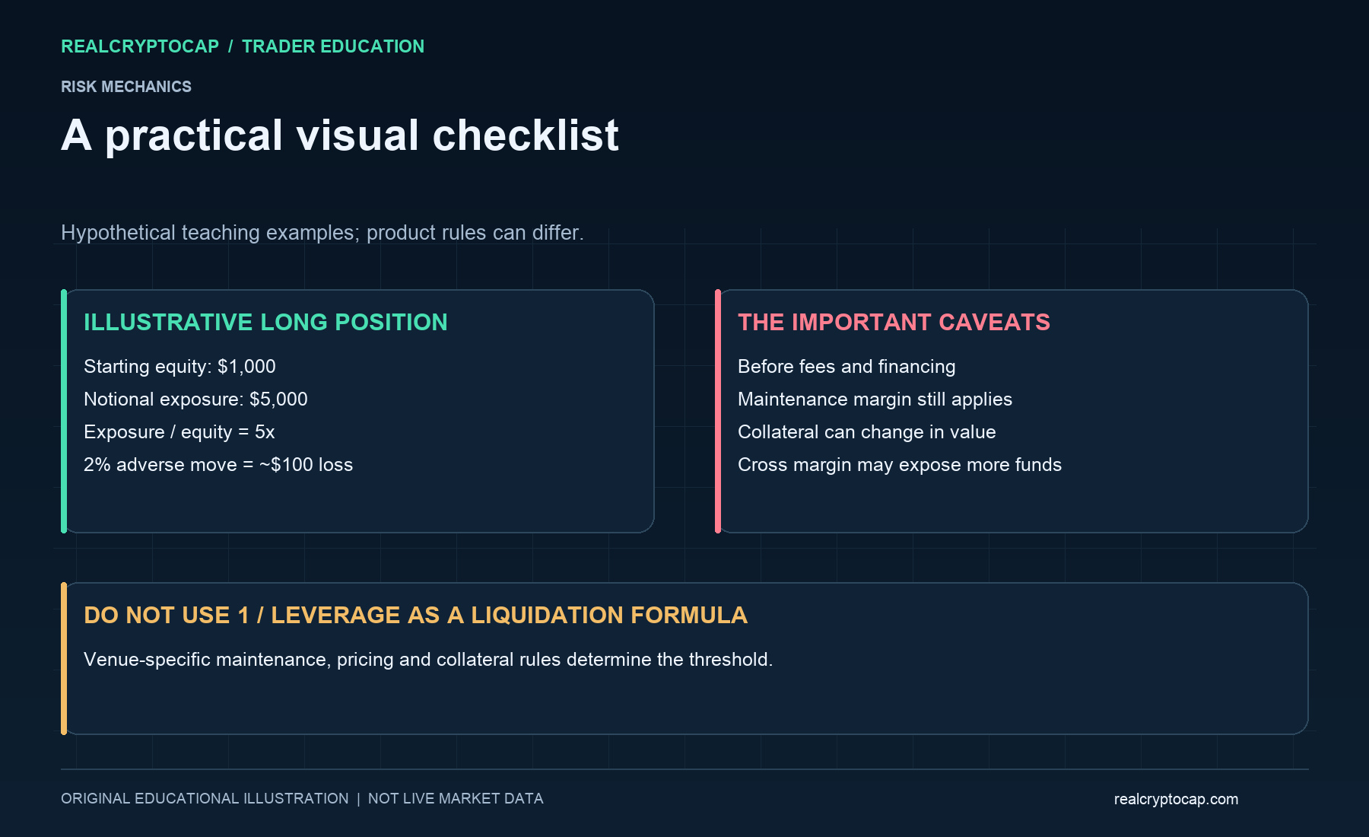
Task: Click the hypothetical teaching examples subtitle
Action: (x=322, y=233)
